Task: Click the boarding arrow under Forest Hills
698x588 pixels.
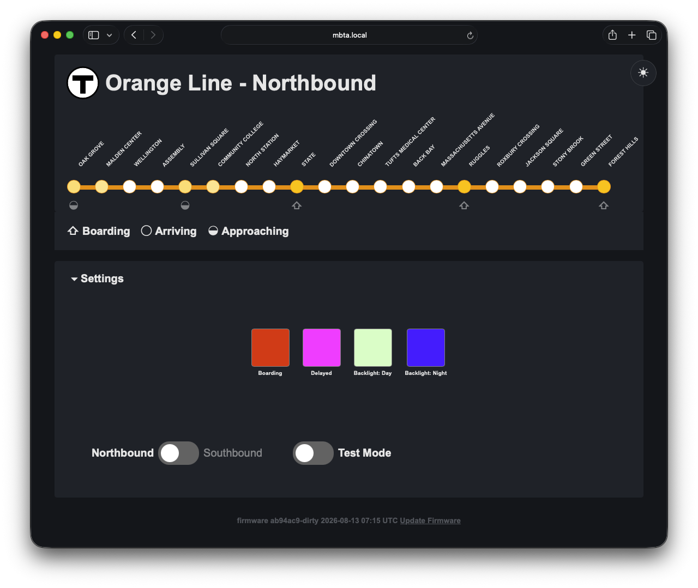Action: pyautogui.click(x=604, y=205)
